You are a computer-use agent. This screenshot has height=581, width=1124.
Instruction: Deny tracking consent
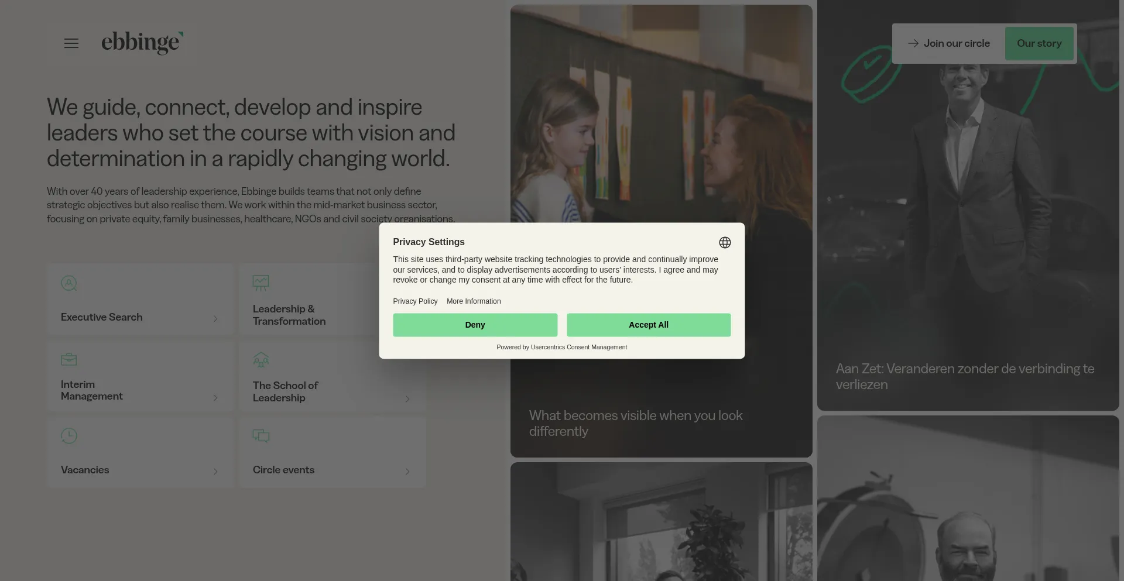[475, 325]
